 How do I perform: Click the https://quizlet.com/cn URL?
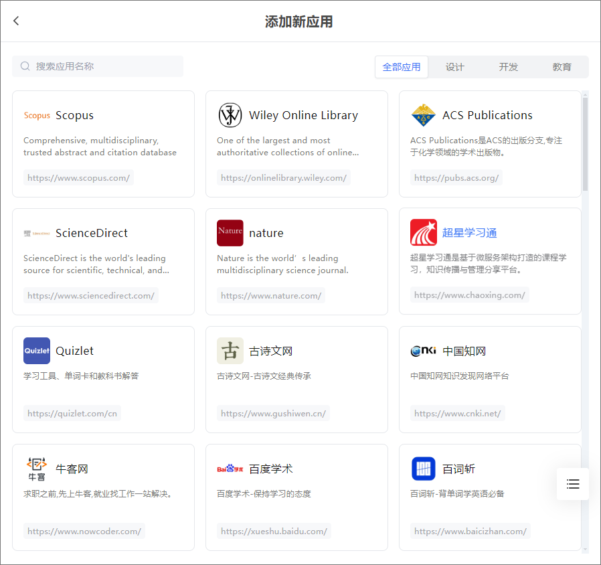[72, 413]
